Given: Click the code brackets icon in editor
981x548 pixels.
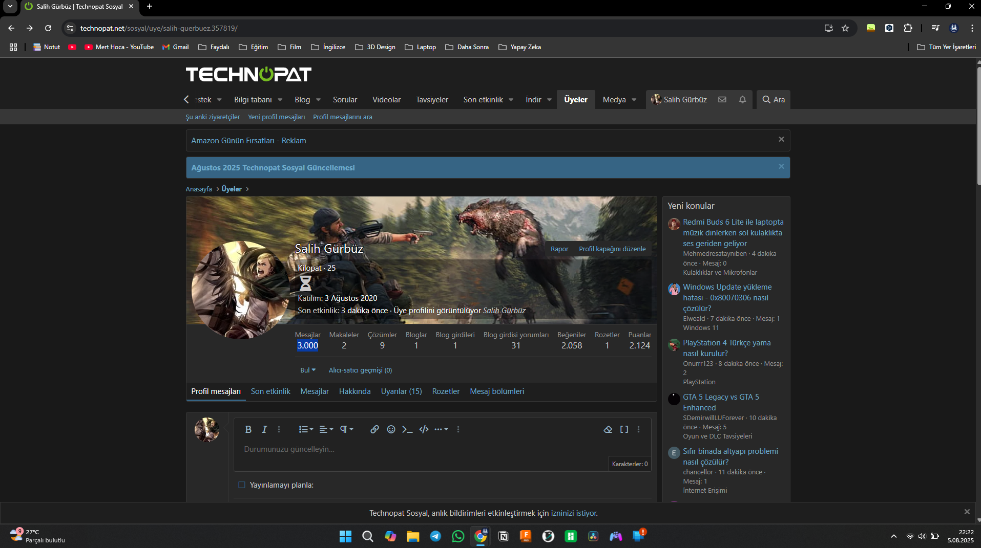Looking at the screenshot, I should (424, 429).
